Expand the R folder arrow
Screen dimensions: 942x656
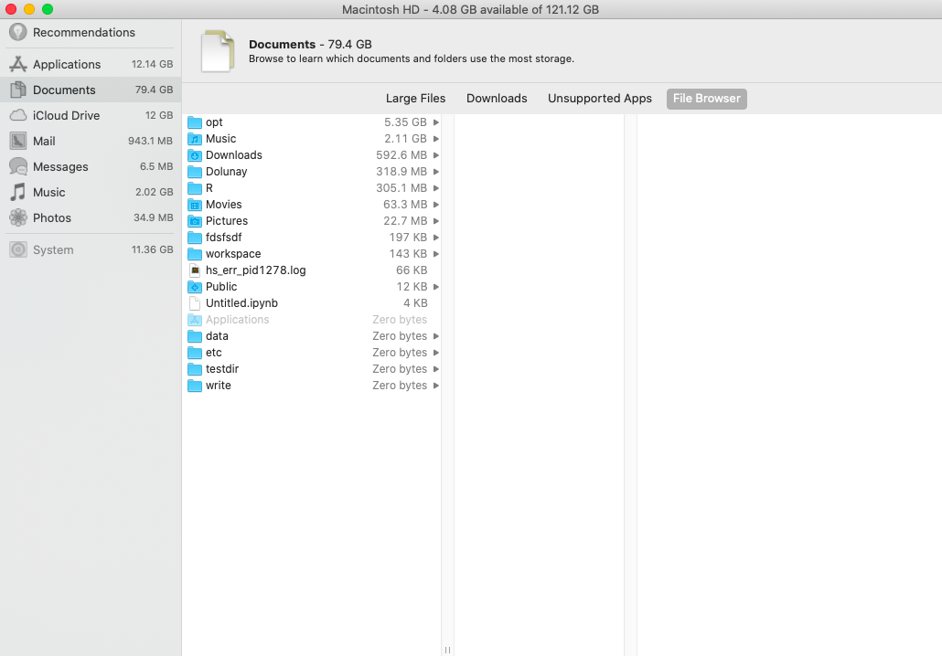tap(436, 188)
